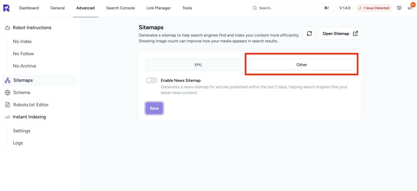The height and width of the screenshot is (191, 417).
Task: Click the sitemap refresh icon button
Action: 309,34
